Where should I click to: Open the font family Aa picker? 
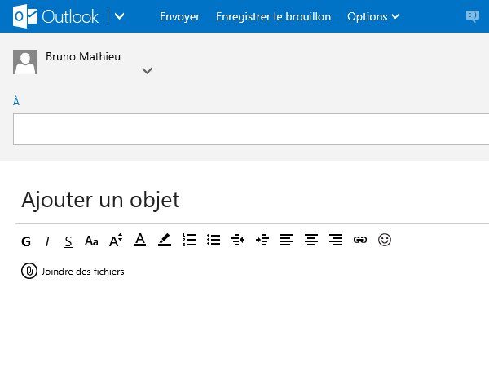[x=91, y=241]
